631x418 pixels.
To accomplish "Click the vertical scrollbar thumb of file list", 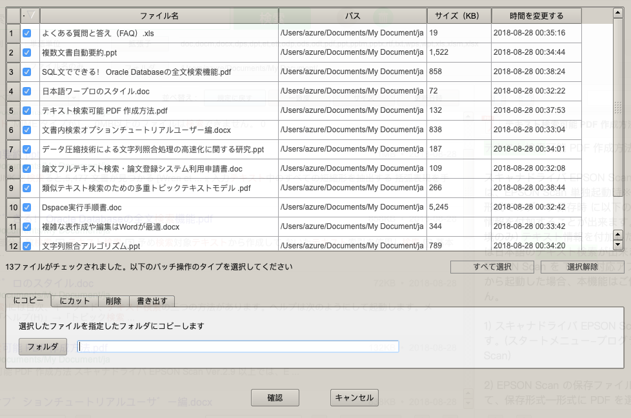I will coord(617,106).
